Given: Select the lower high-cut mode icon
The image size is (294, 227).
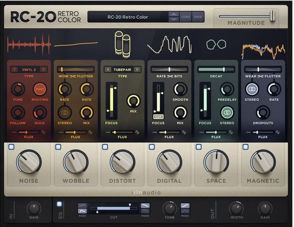Looking at the screenshot, I should (145, 211).
